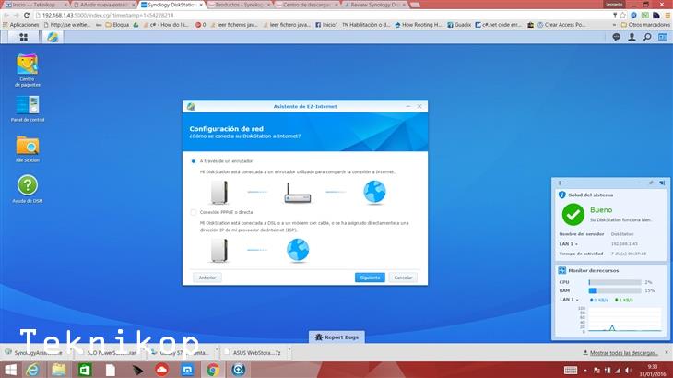Open Centro de paquetes desktop icon
The height and width of the screenshot is (378, 673).
[28, 66]
